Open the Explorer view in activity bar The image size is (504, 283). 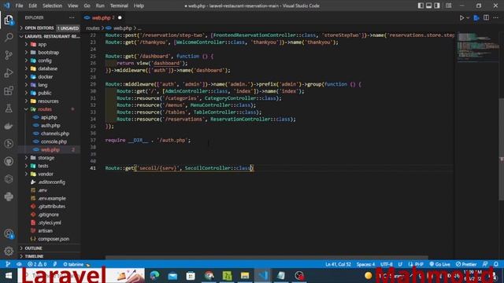[9, 20]
